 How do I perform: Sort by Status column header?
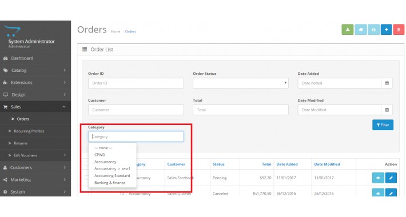coord(218,164)
